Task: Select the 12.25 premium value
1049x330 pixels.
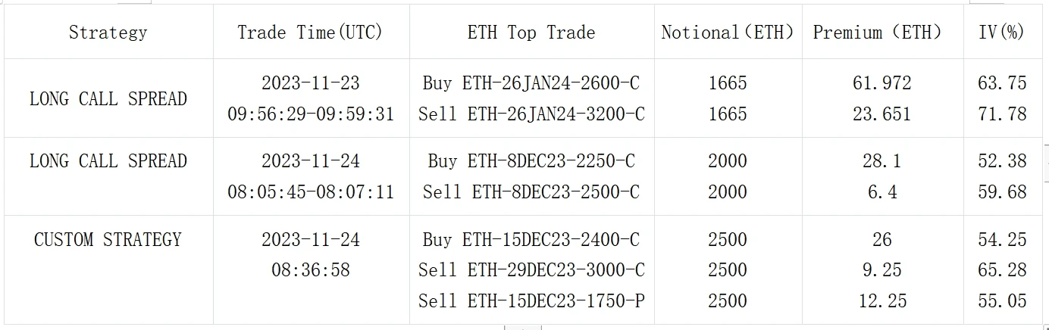Action: pyautogui.click(x=881, y=301)
